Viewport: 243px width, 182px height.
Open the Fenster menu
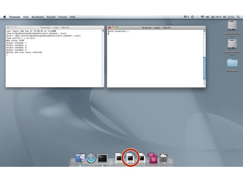coord(63,17)
